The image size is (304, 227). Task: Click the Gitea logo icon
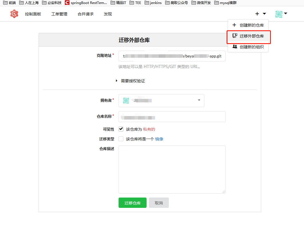click(x=14, y=13)
